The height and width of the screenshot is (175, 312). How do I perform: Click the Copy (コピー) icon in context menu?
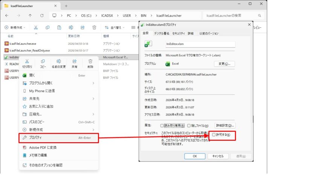(x=43, y=62)
